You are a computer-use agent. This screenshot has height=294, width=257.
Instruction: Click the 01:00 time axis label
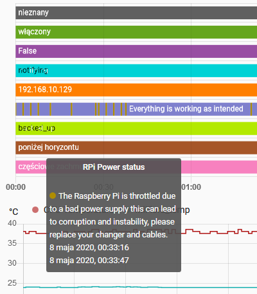pos(191,187)
